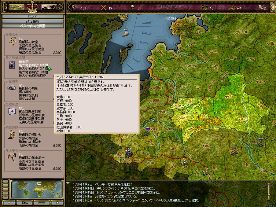Select the Russian army at Kiev
This screenshot has height=207, width=276.
[x=260, y=142]
